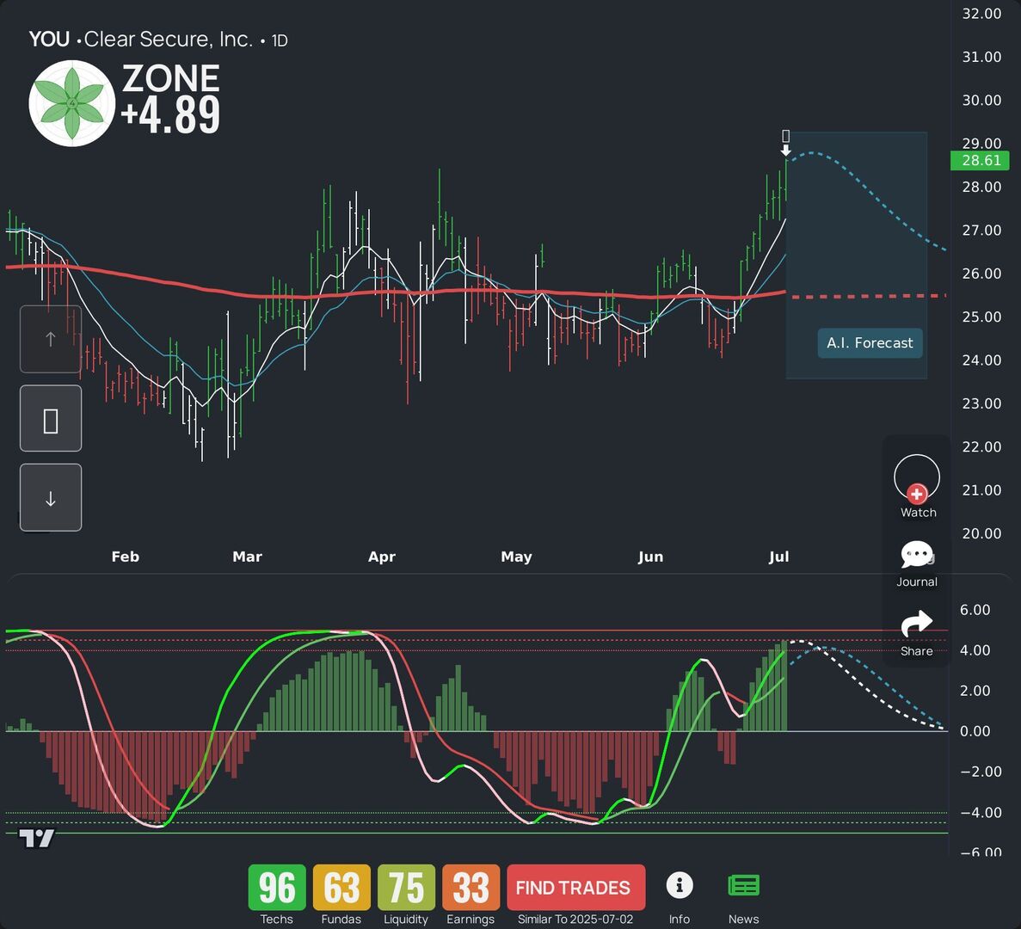Click the 6.00 oscillator axis label
Viewport: 1021px width, 929px height.
[975, 610]
